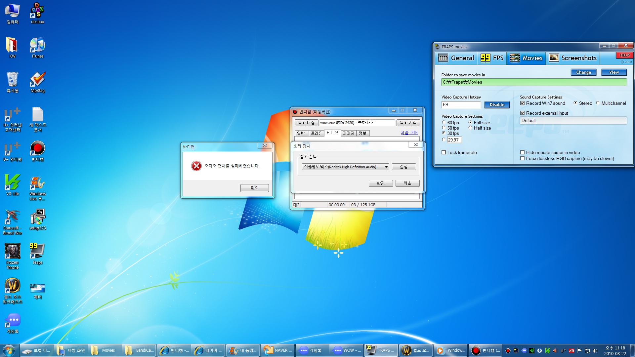Open Starcraft Brood War shortcut
The height and width of the screenshot is (357, 635).
12,222
